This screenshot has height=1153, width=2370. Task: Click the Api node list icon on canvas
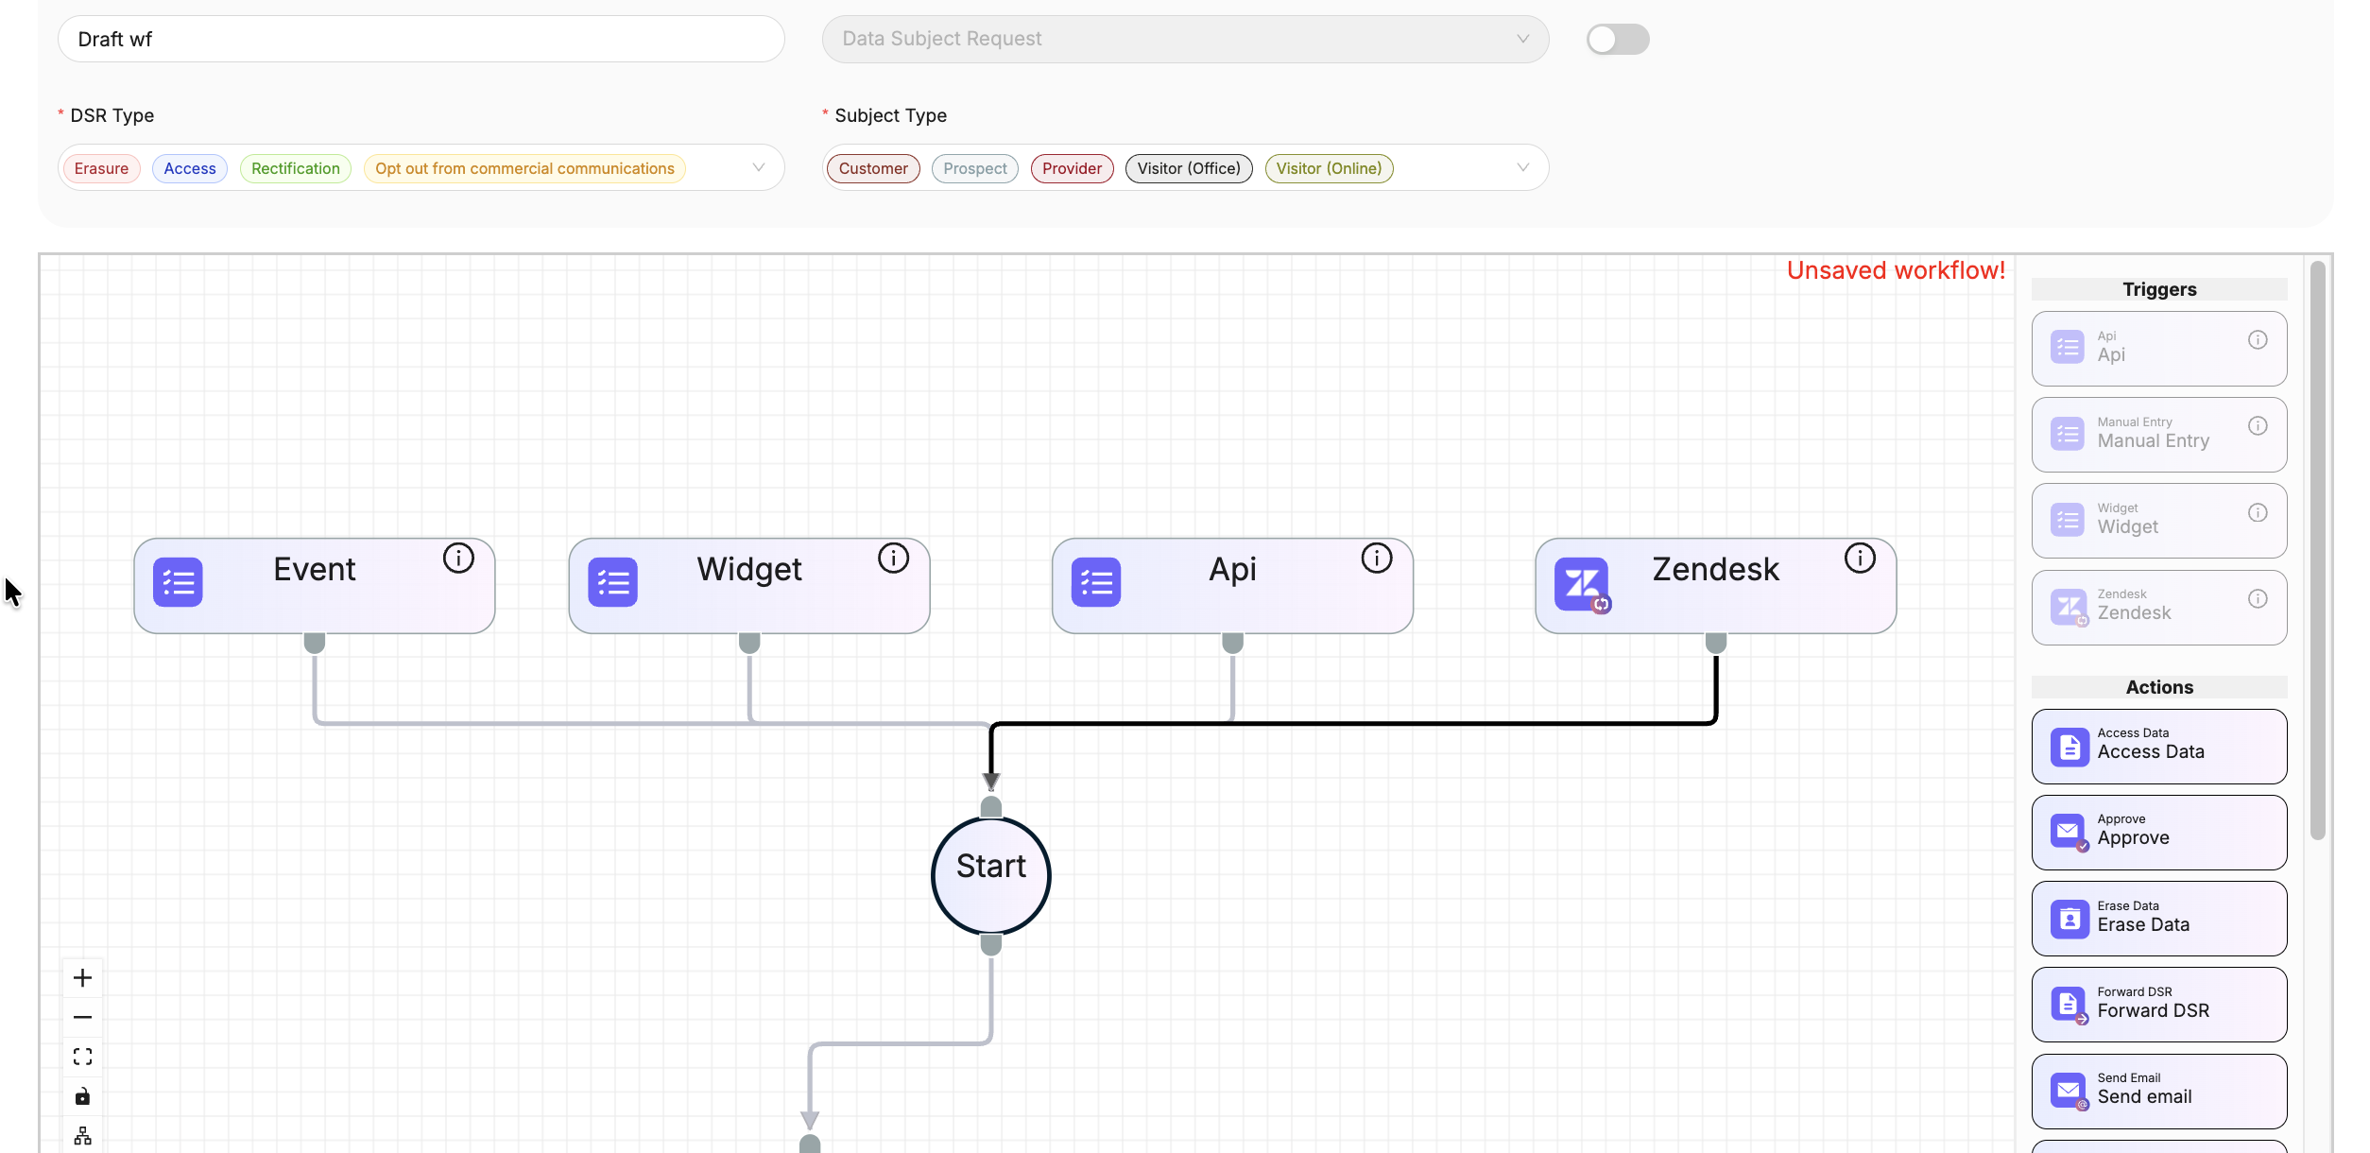coord(1096,582)
